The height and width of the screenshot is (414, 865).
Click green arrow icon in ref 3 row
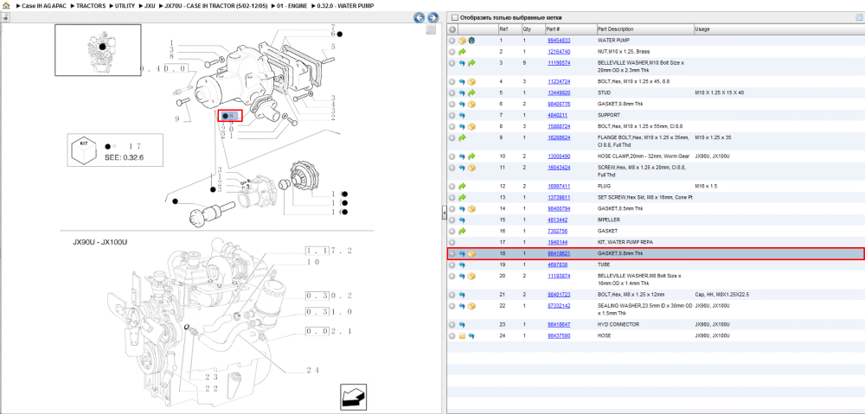pyautogui.click(x=471, y=63)
